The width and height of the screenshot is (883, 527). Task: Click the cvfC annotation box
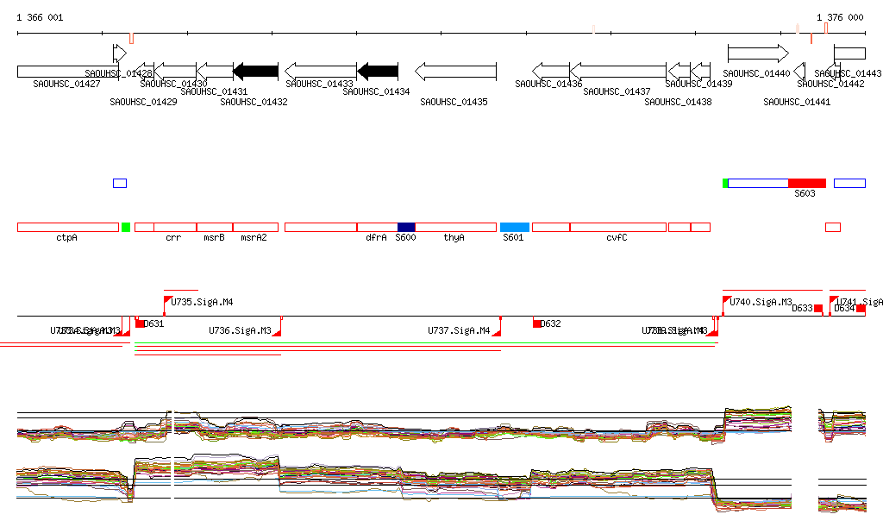618,228
